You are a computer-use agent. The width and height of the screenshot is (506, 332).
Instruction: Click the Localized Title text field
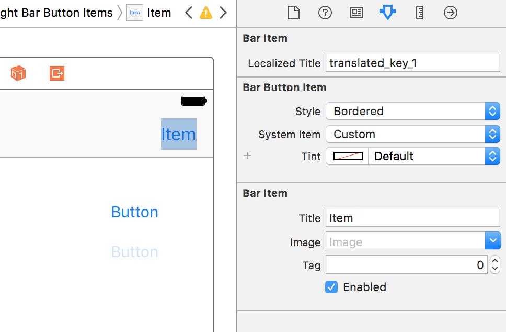coord(412,63)
